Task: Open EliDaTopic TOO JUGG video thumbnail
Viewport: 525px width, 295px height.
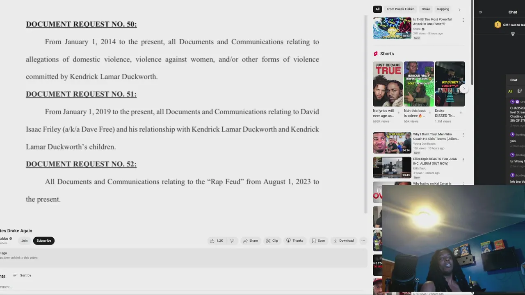Action: (392, 168)
